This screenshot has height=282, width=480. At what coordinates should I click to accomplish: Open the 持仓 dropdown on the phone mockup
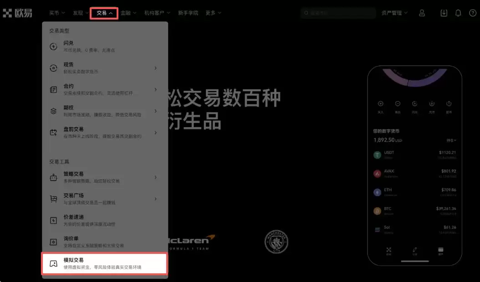tap(452, 139)
